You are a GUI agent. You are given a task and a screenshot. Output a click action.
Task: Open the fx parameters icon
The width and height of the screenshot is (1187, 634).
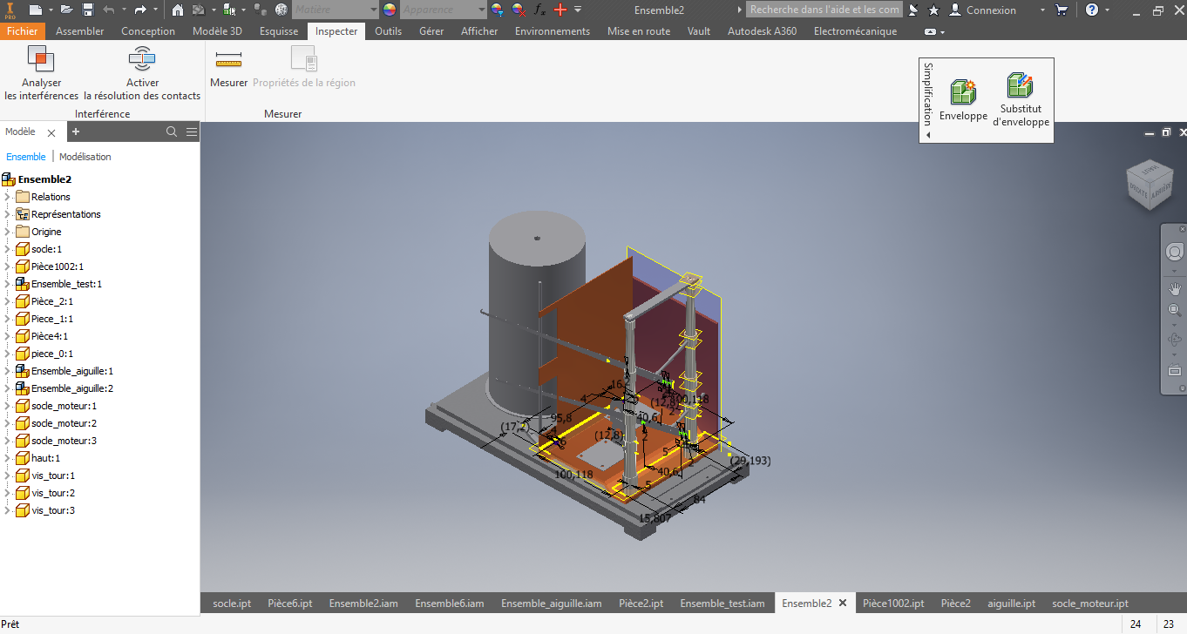539,10
